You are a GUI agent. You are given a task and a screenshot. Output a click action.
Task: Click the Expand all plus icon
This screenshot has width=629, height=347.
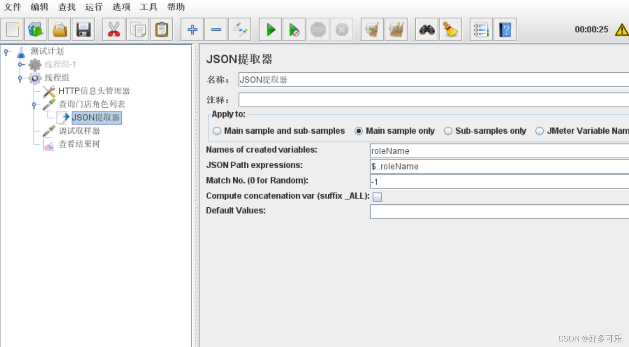192,30
